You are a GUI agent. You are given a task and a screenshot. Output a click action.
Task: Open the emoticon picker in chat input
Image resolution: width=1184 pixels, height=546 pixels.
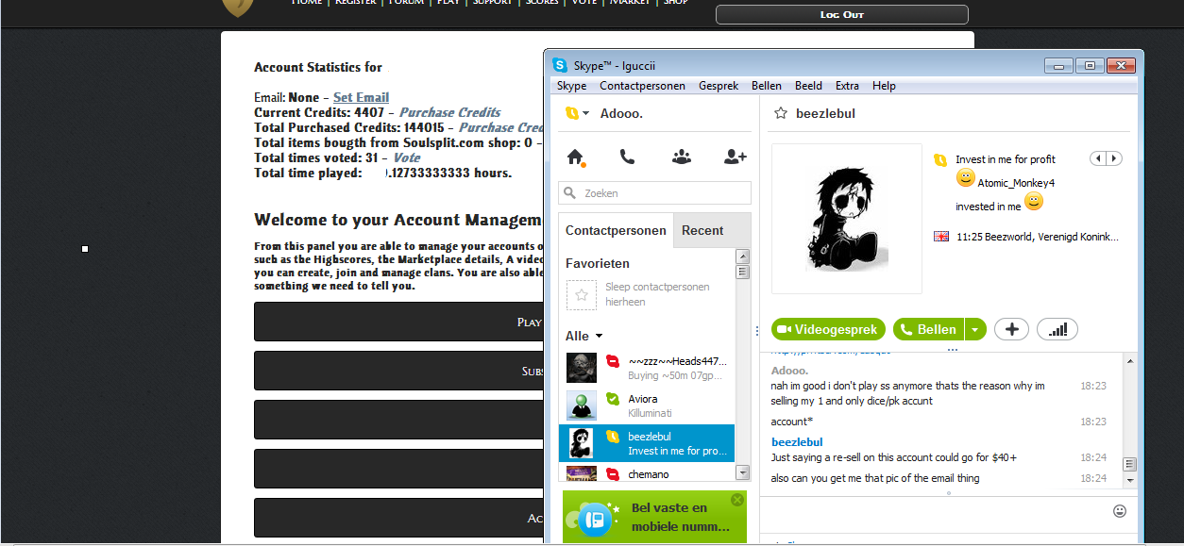[1120, 511]
